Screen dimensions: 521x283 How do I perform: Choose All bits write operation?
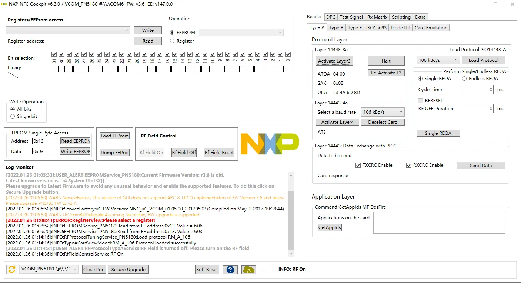click(x=13, y=109)
